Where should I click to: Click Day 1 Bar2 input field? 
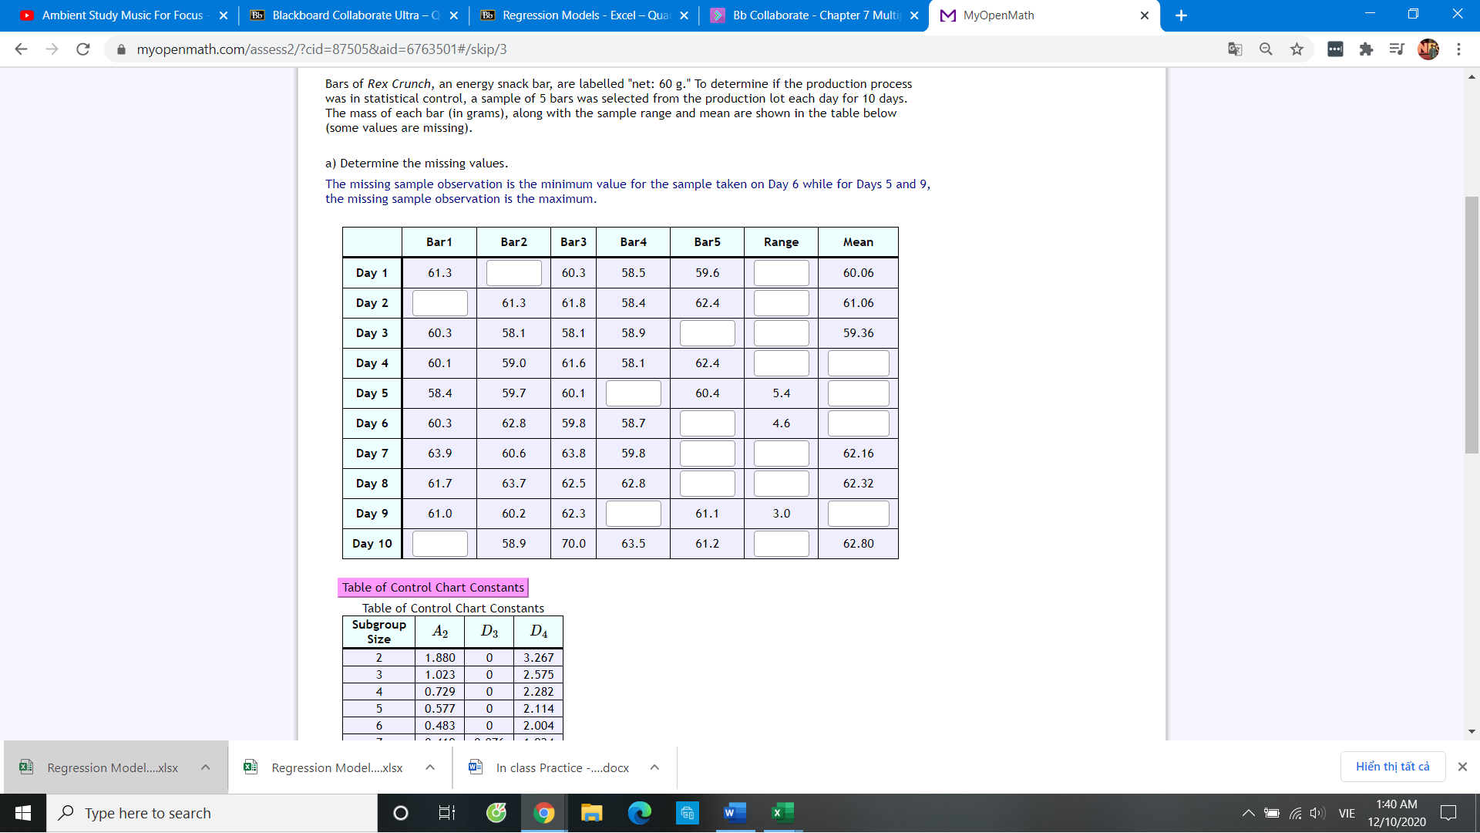[x=514, y=273]
